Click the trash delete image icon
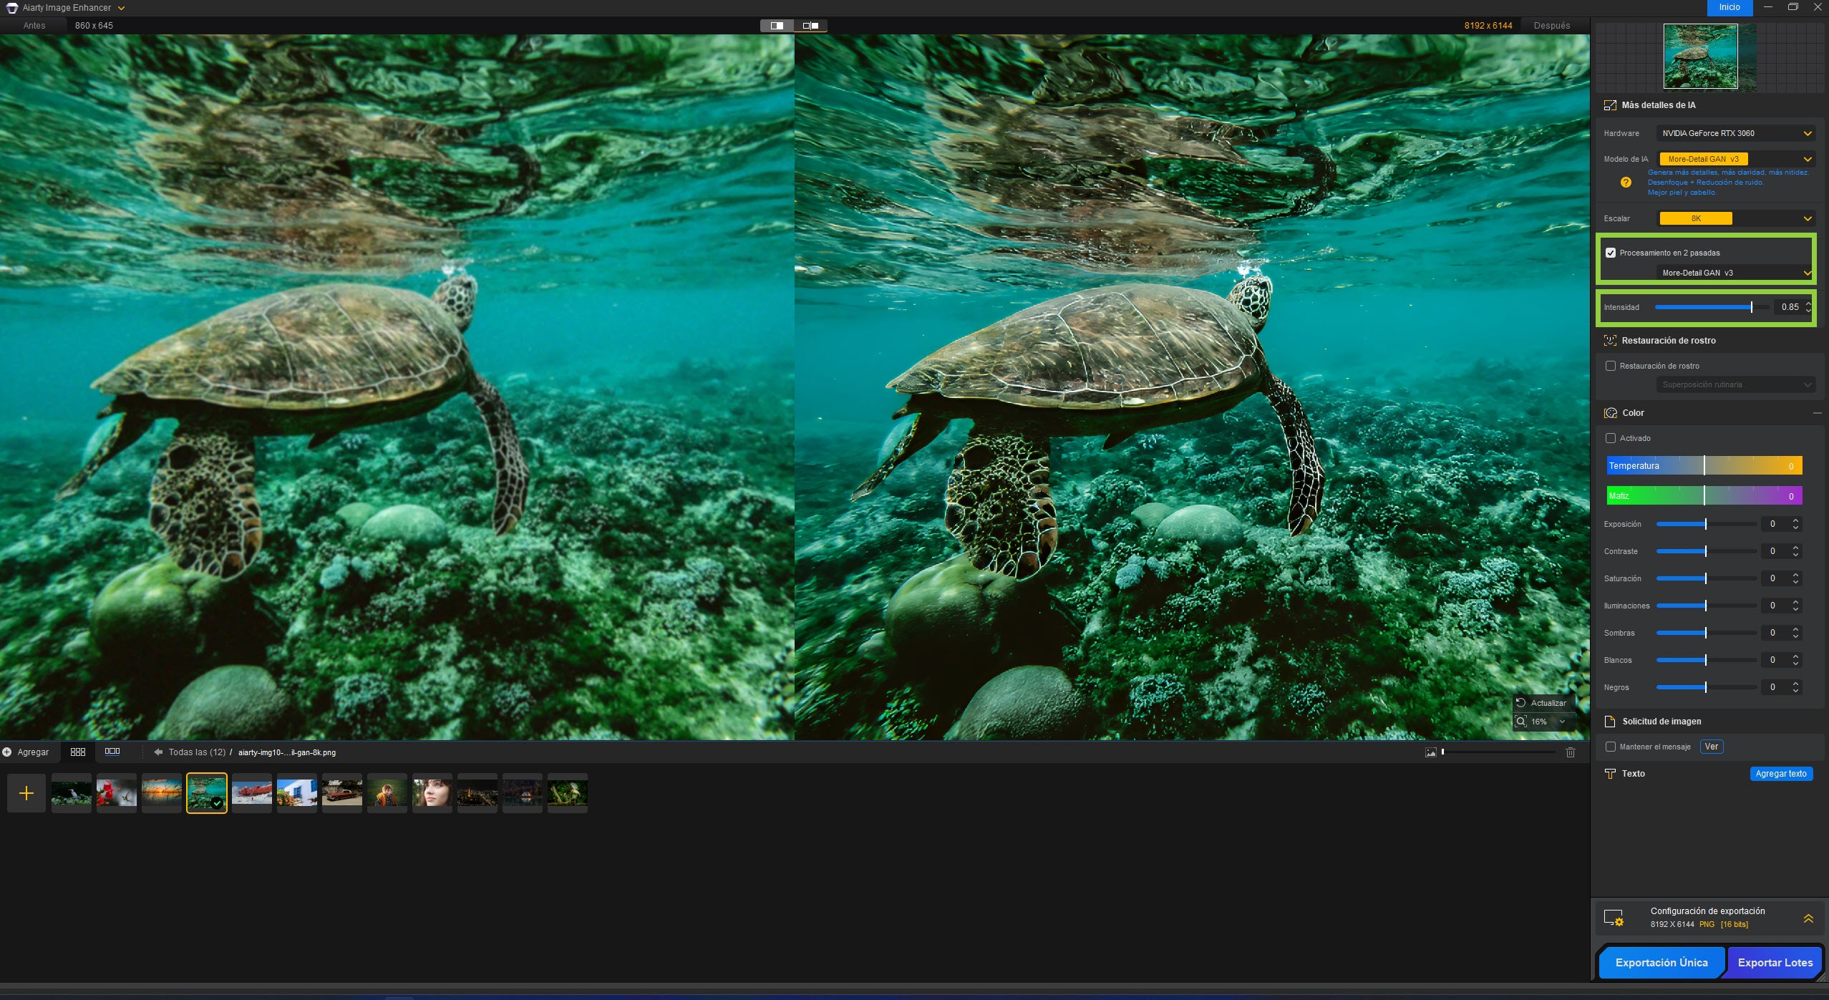 coord(1571,752)
